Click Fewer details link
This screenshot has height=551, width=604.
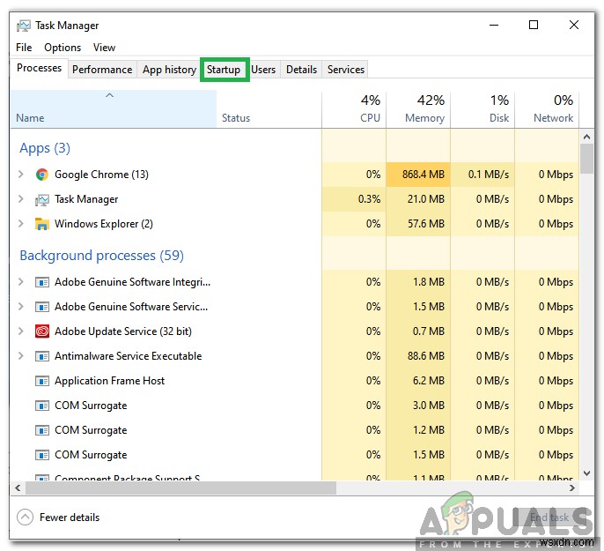click(x=70, y=517)
